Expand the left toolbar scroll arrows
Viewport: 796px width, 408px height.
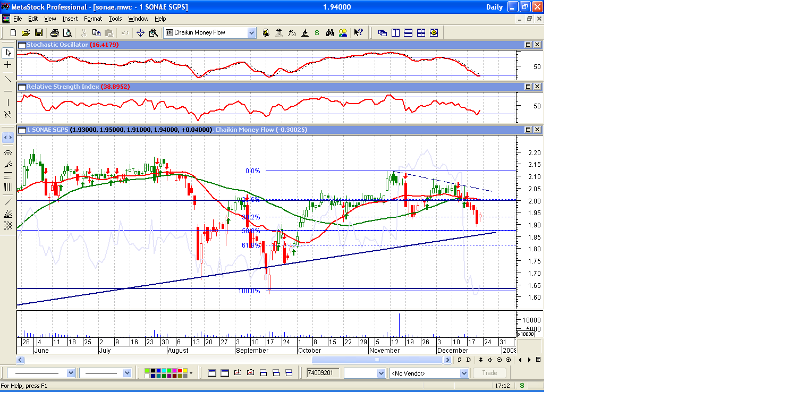(8, 138)
